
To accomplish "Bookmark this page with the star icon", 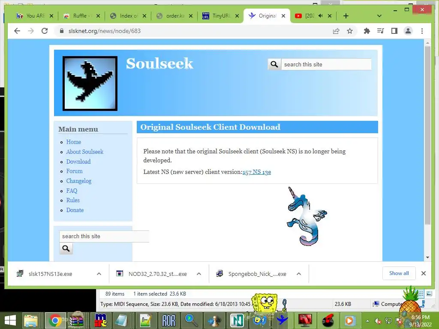I will click(350, 31).
